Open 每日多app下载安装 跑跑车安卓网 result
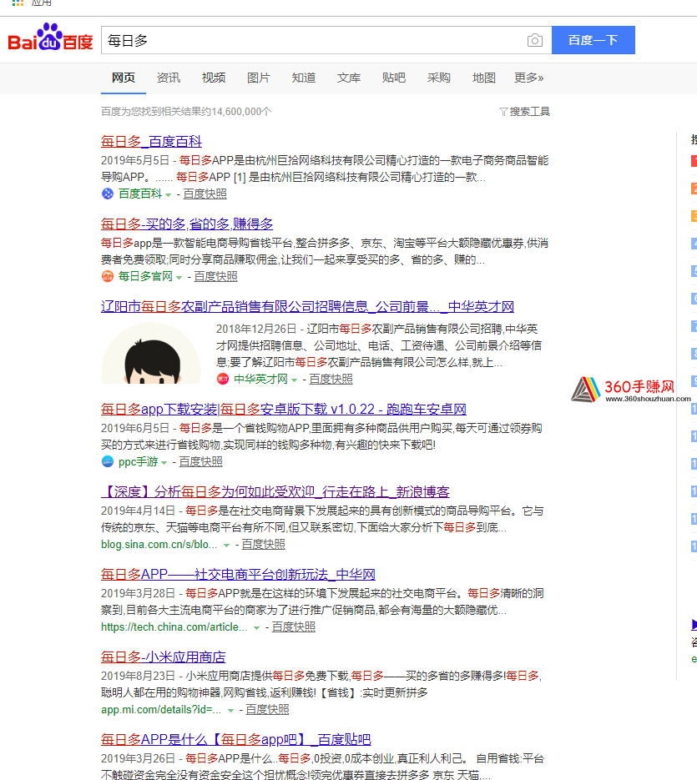697x780 pixels. click(284, 410)
